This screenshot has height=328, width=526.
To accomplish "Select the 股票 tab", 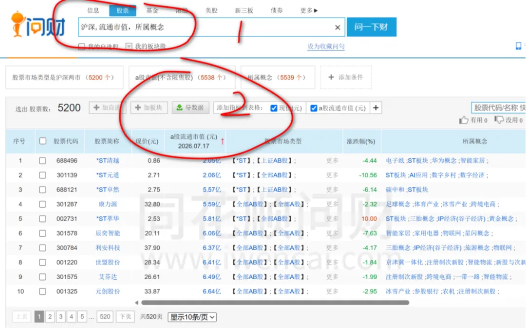I will (122, 11).
